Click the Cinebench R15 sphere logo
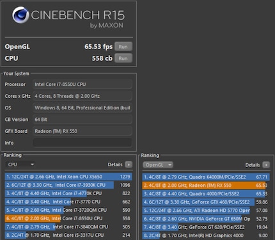 (x=20, y=15)
